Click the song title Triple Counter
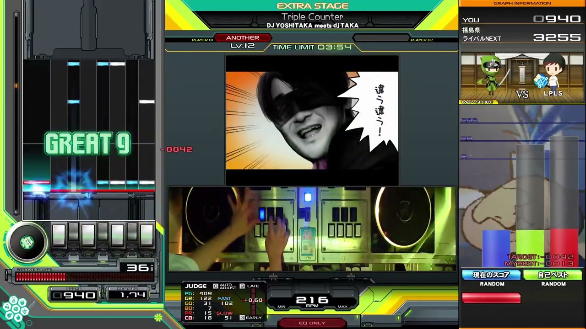This screenshot has height=329, width=586. (312, 17)
